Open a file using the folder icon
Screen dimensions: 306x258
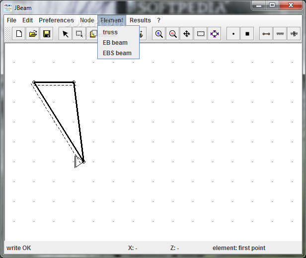33,34
